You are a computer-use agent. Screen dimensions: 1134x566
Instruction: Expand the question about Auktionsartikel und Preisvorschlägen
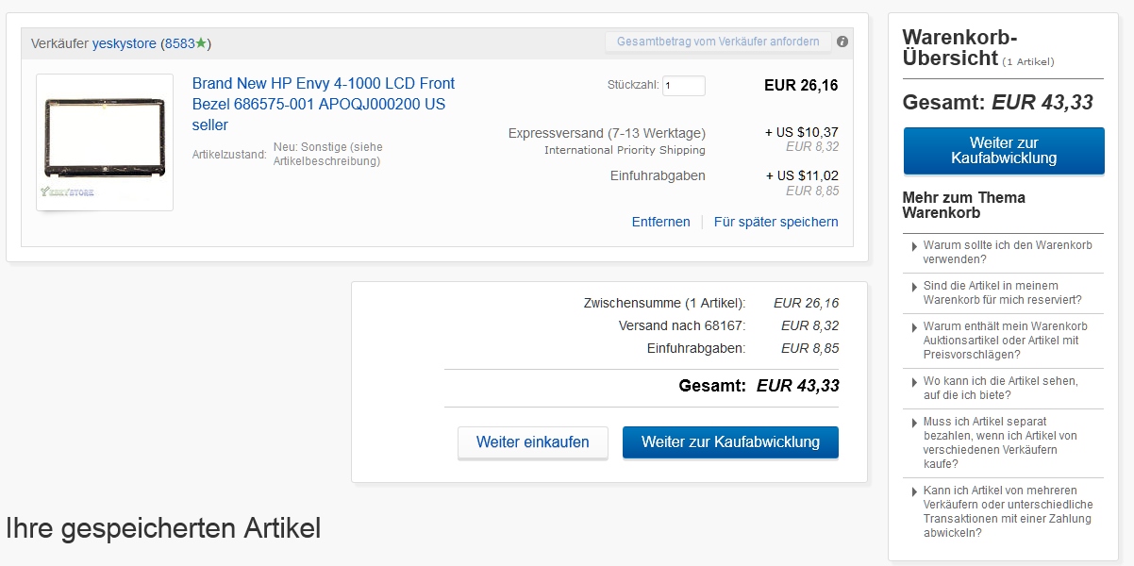point(1003,340)
